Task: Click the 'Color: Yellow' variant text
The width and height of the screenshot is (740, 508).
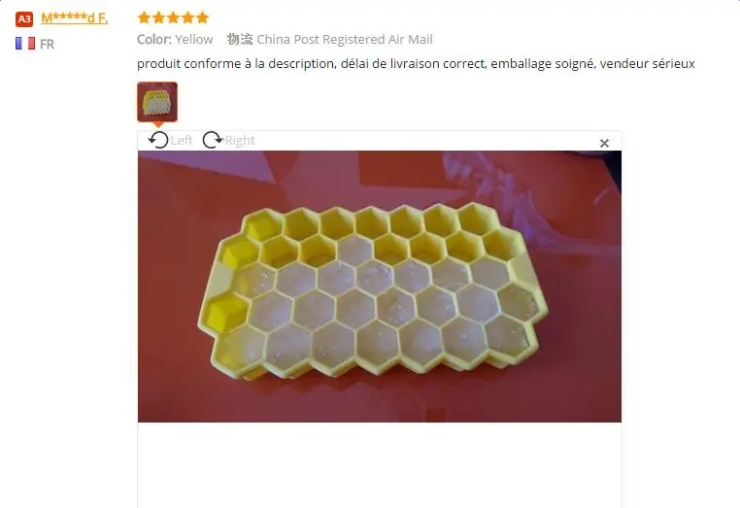Action: [x=175, y=39]
